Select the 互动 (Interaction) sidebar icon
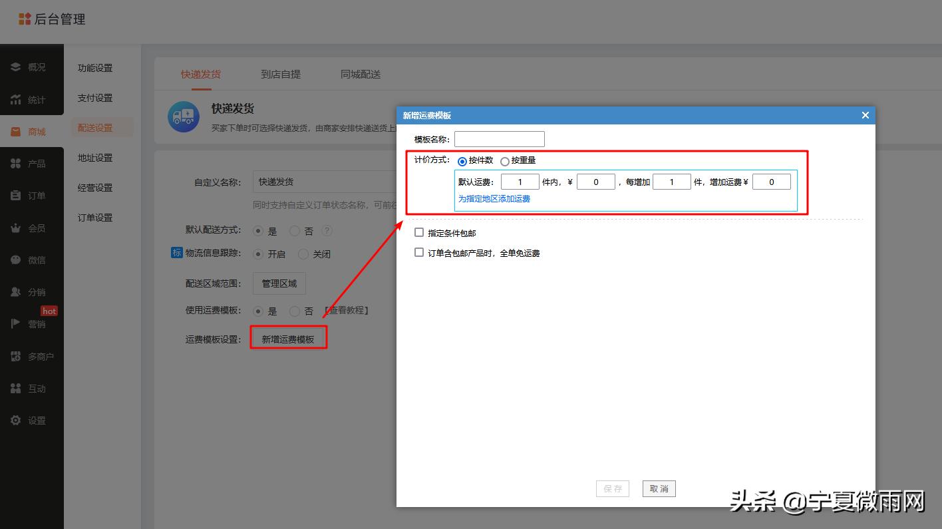The width and height of the screenshot is (942, 529). (15, 388)
